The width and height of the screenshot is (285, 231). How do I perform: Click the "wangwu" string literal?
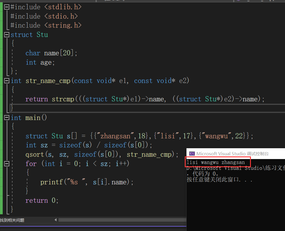pyautogui.click(x=217, y=136)
